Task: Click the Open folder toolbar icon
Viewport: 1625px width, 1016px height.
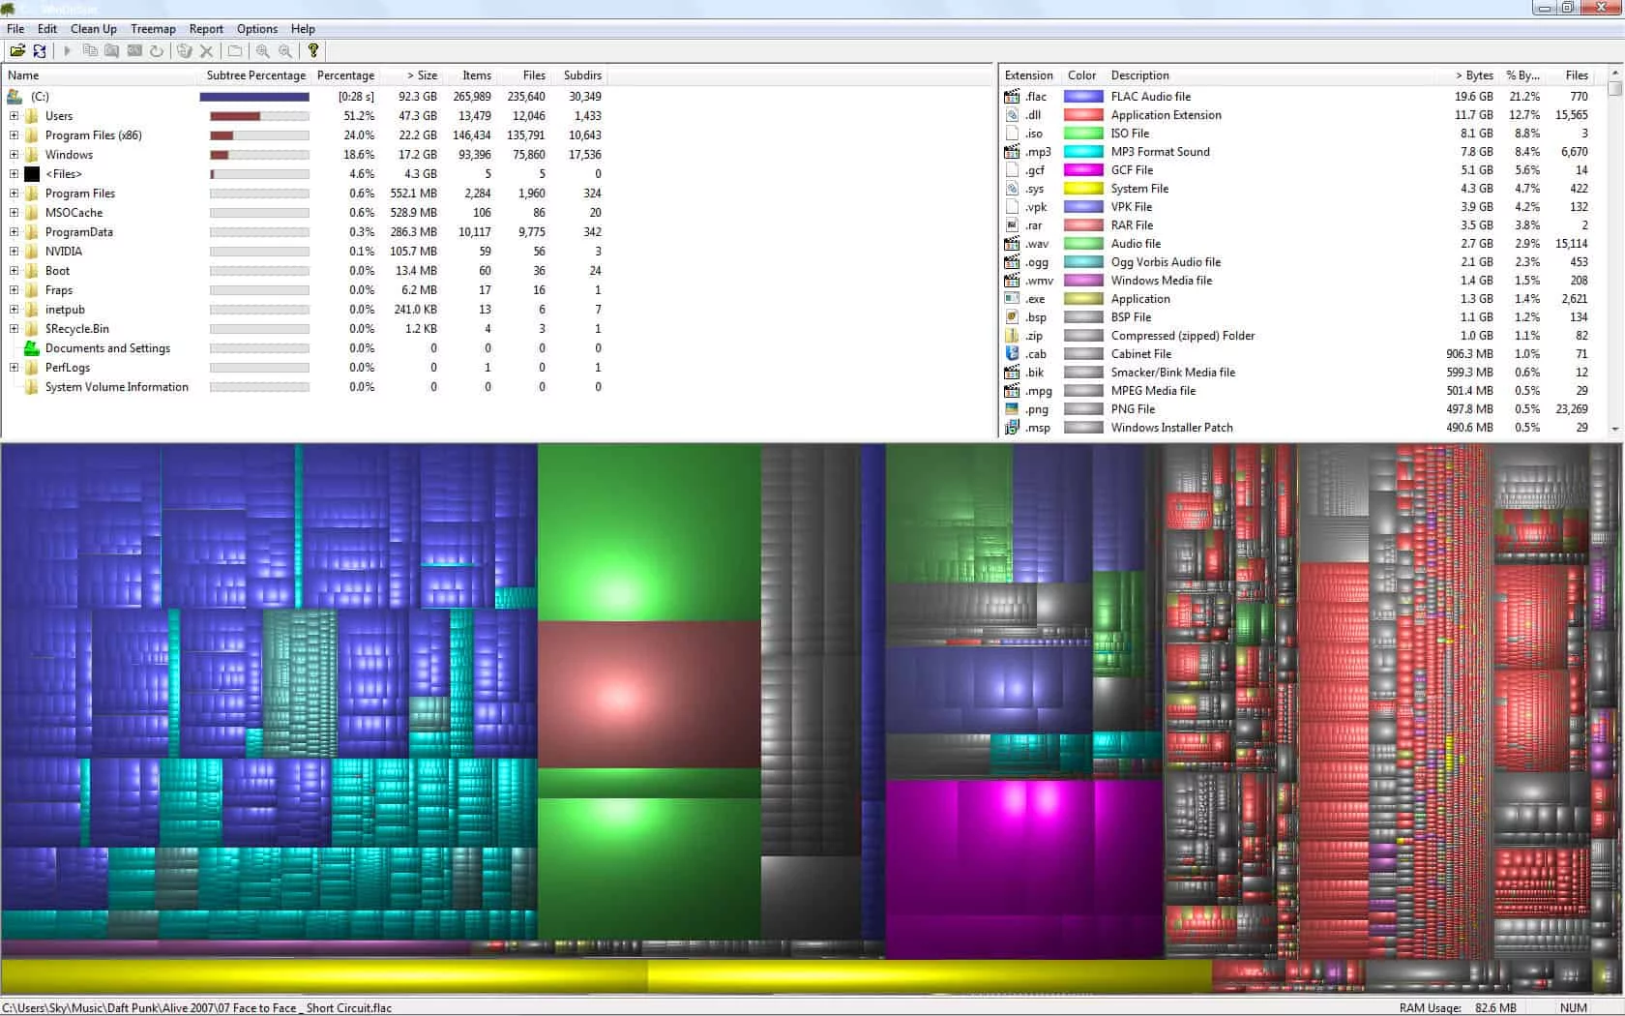Action: pyautogui.click(x=17, y=51)
